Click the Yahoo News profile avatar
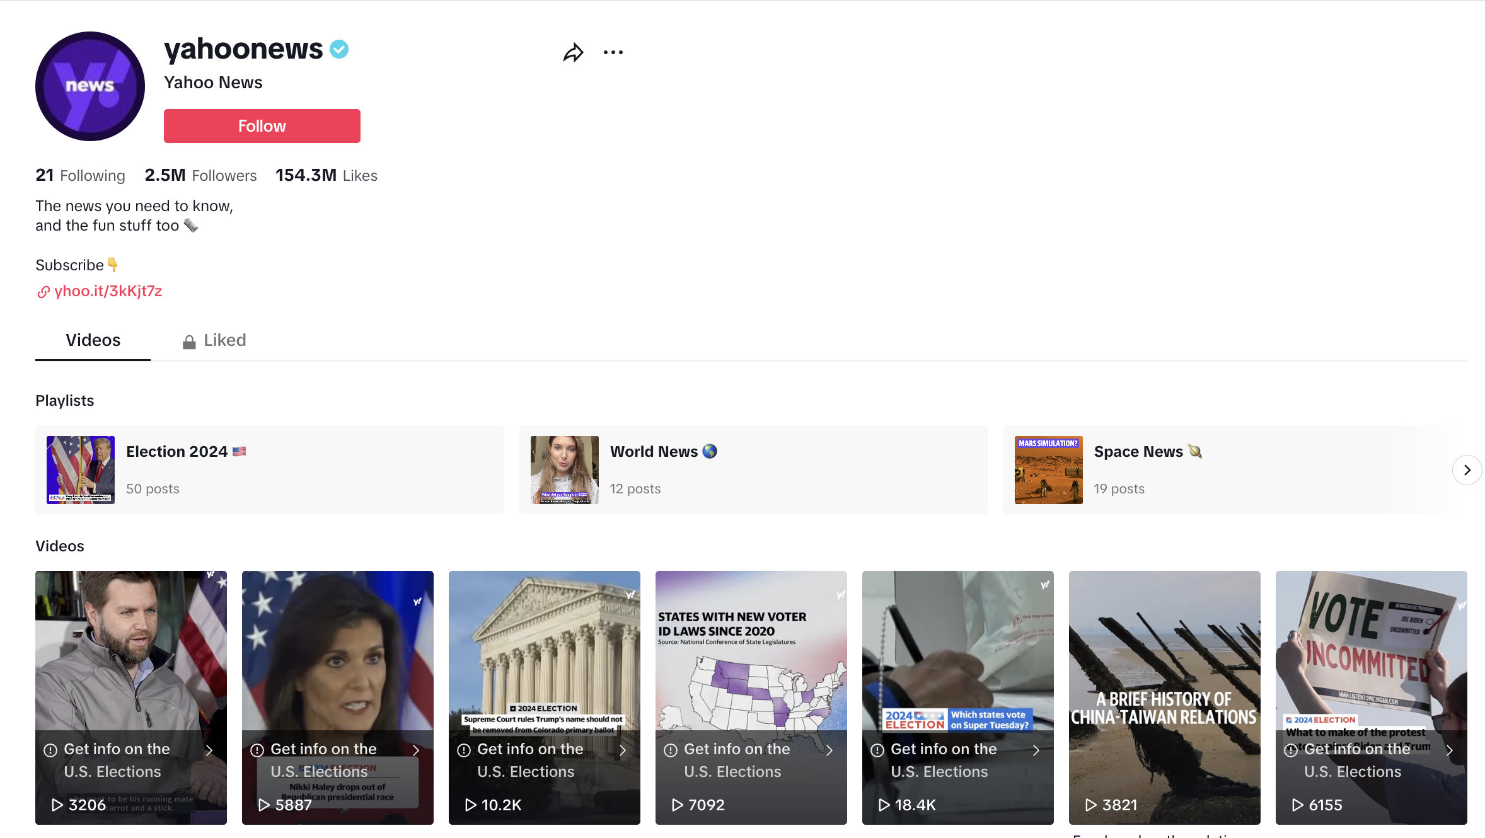Viewport: 1485px width, 838px height. (x=90, y=86)
